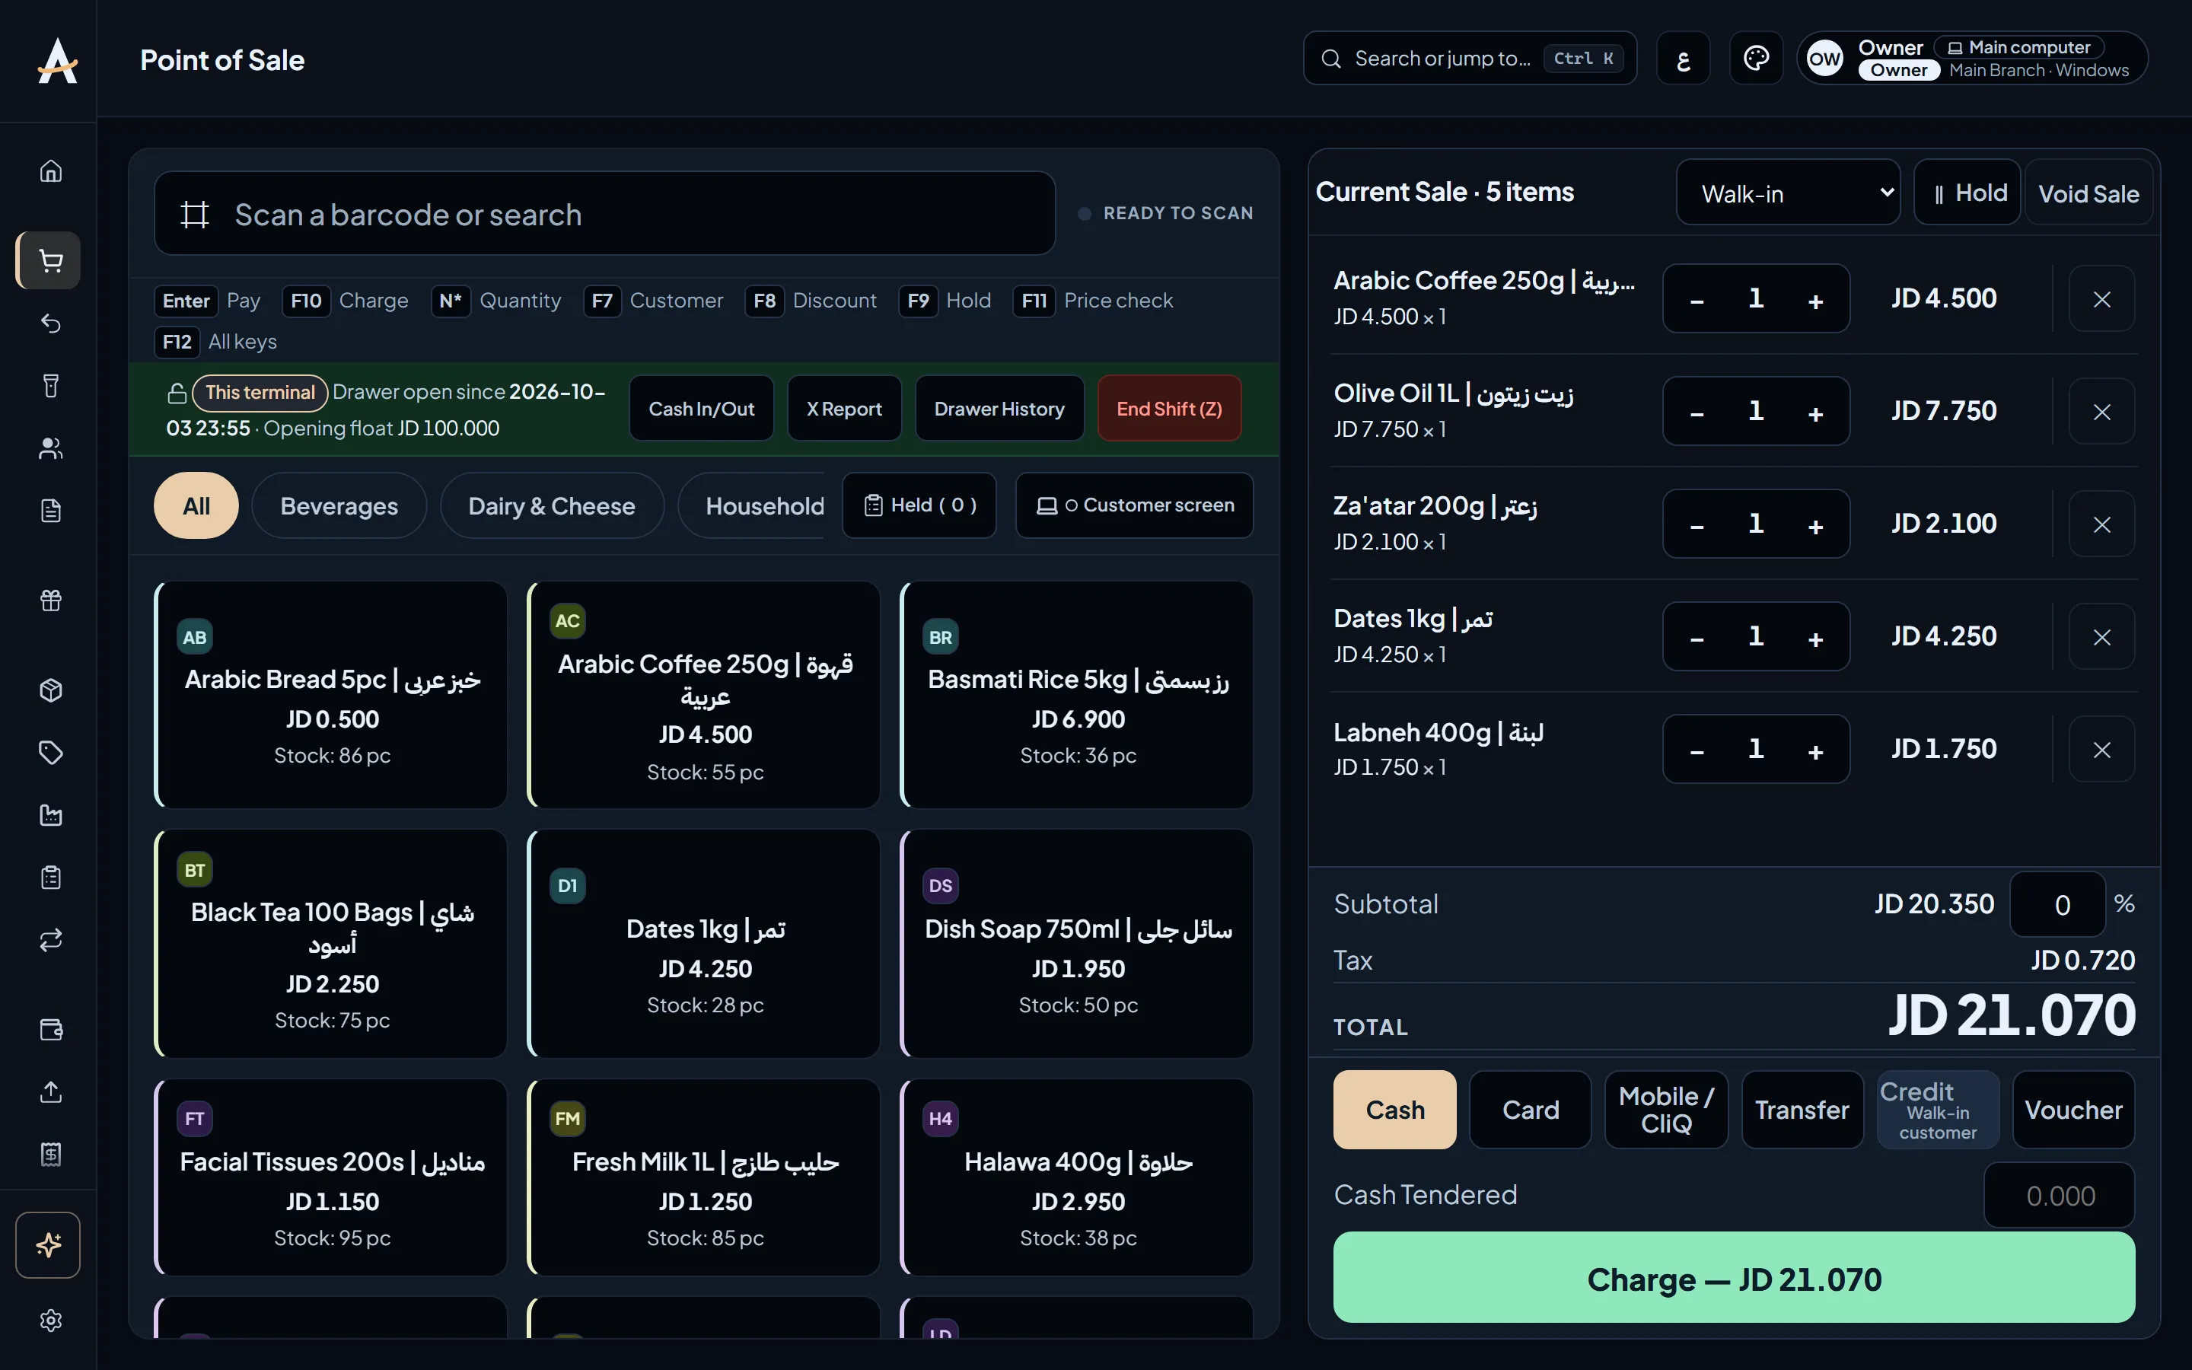
Task: Open the theme palette icon
Action: click(x=1757, y=58)
